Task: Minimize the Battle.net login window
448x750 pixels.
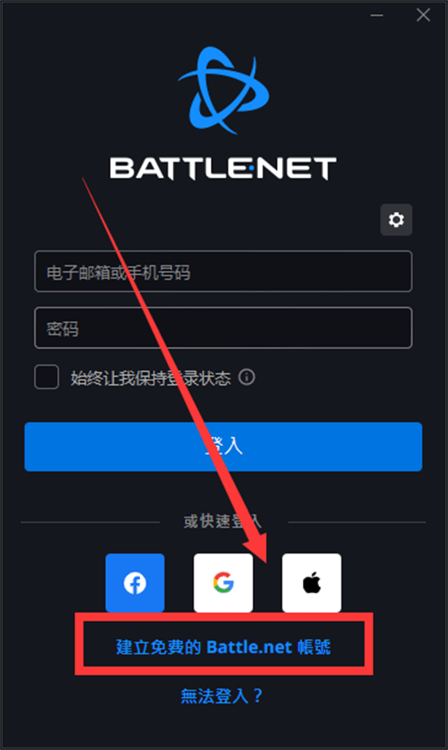Action: coord(377,15)
